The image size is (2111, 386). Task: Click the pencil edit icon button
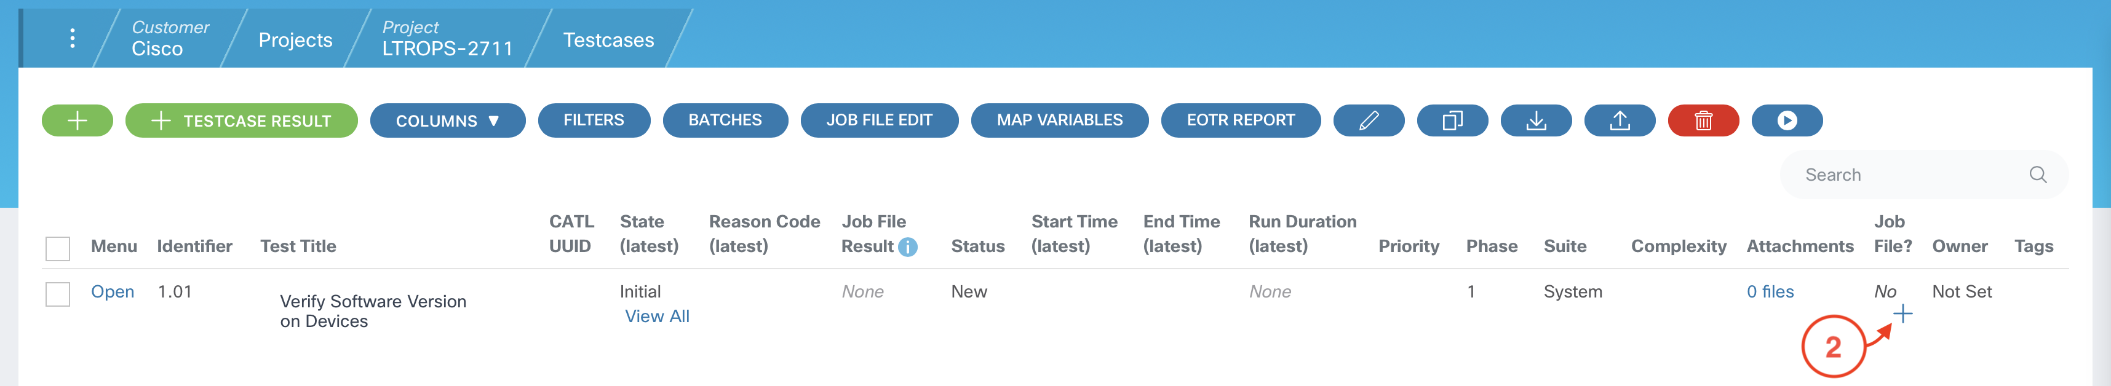click(x=1368, y=121)
